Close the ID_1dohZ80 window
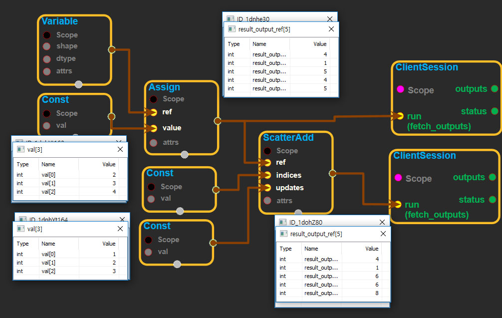This screenshot has height=318, width=502. click(382, 222)
